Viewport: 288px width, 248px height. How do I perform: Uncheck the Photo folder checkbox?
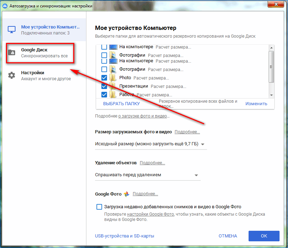pyautogui.click(x=104, y=78)
